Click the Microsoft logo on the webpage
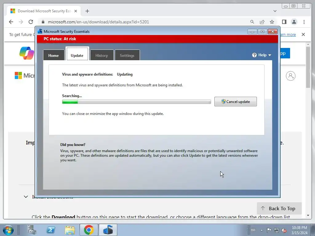This screenshot has height=236, width=315. 25,76
